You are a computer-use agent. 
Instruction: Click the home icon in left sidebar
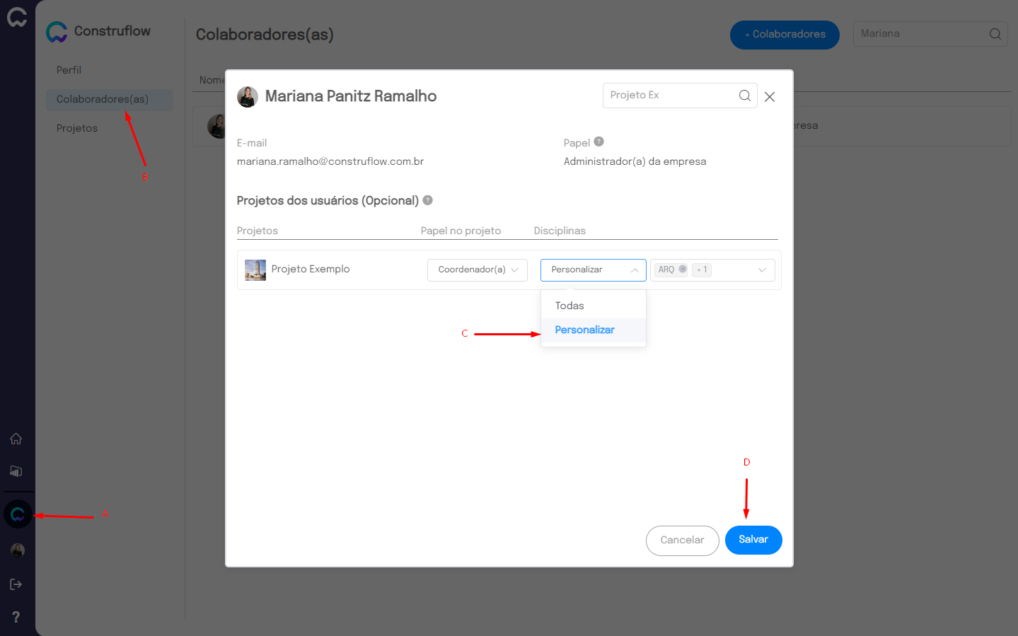click(x=16, y=439)
